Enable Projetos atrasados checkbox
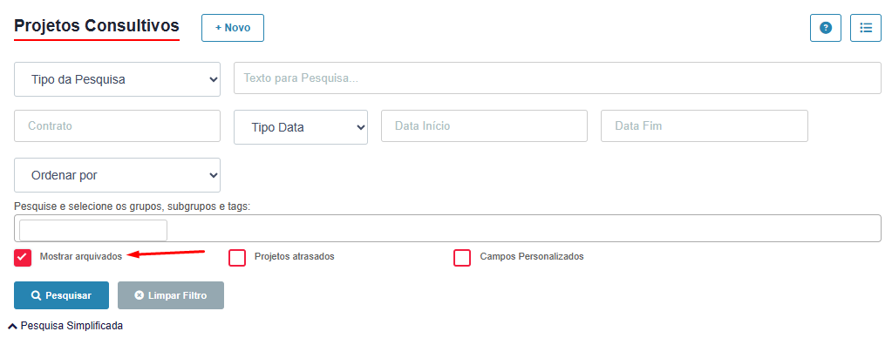892x345 pixels. pyautogui.click(x=237, y=257)
